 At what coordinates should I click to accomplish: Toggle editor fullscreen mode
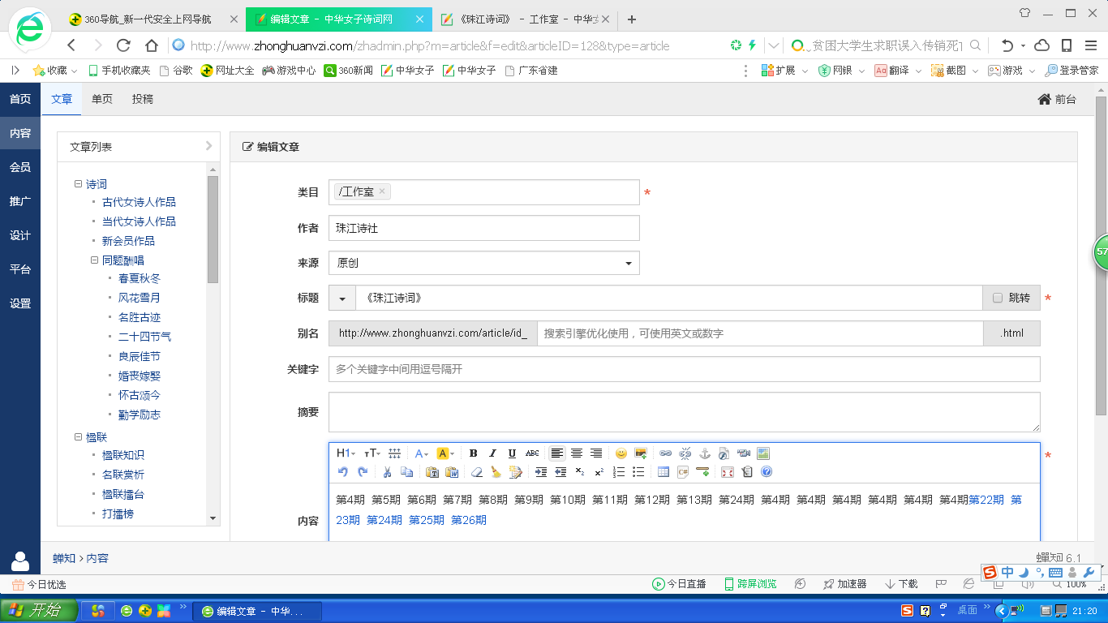(728, 472)
